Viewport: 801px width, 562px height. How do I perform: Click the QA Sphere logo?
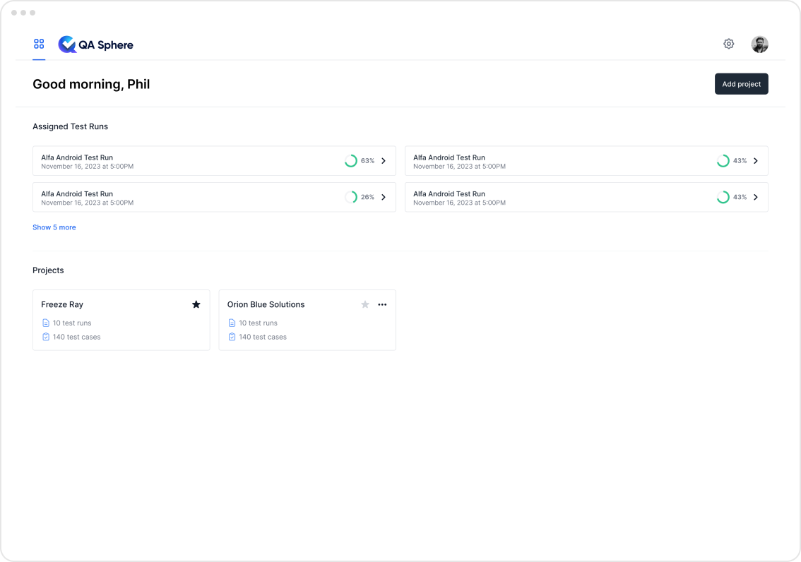click(96, 44)
